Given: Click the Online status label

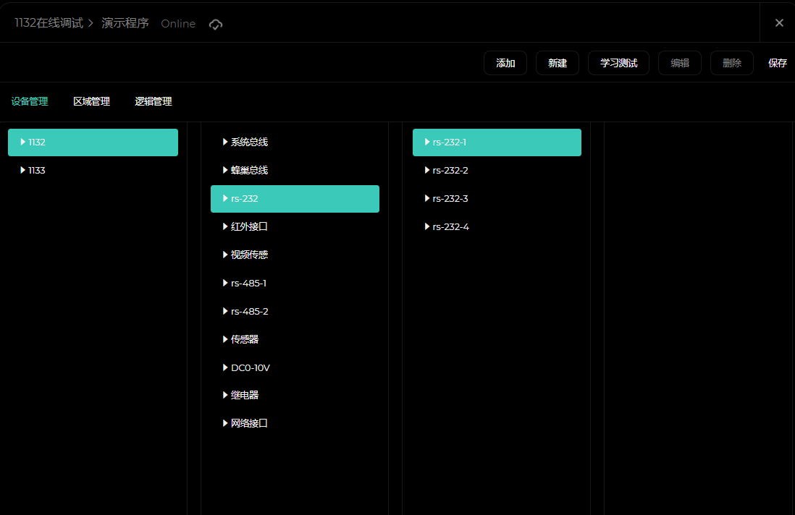Looking at the screenshot, I should pyautogui.click(x=178, y=24).
